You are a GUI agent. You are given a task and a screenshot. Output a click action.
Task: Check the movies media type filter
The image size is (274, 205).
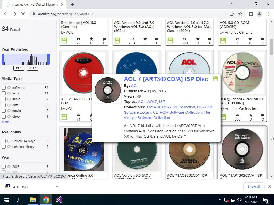pyautogui.click(x=3, y=111)
